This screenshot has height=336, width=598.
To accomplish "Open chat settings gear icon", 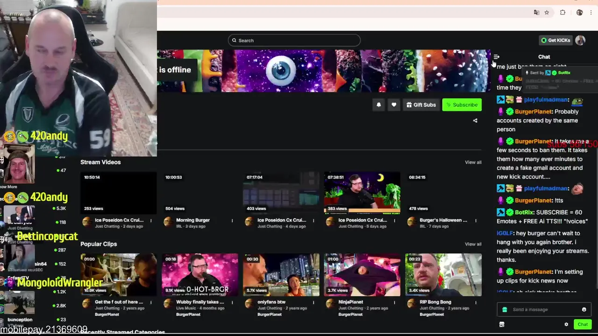I will pos(566,325).
